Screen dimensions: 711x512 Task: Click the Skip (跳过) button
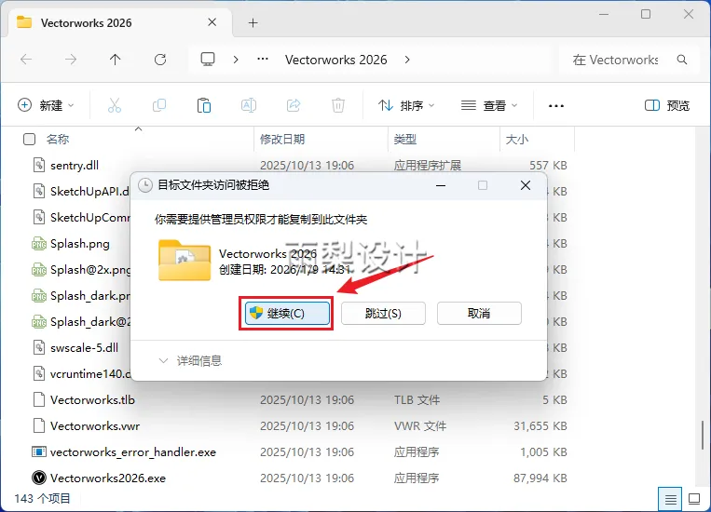click(383, 313)
